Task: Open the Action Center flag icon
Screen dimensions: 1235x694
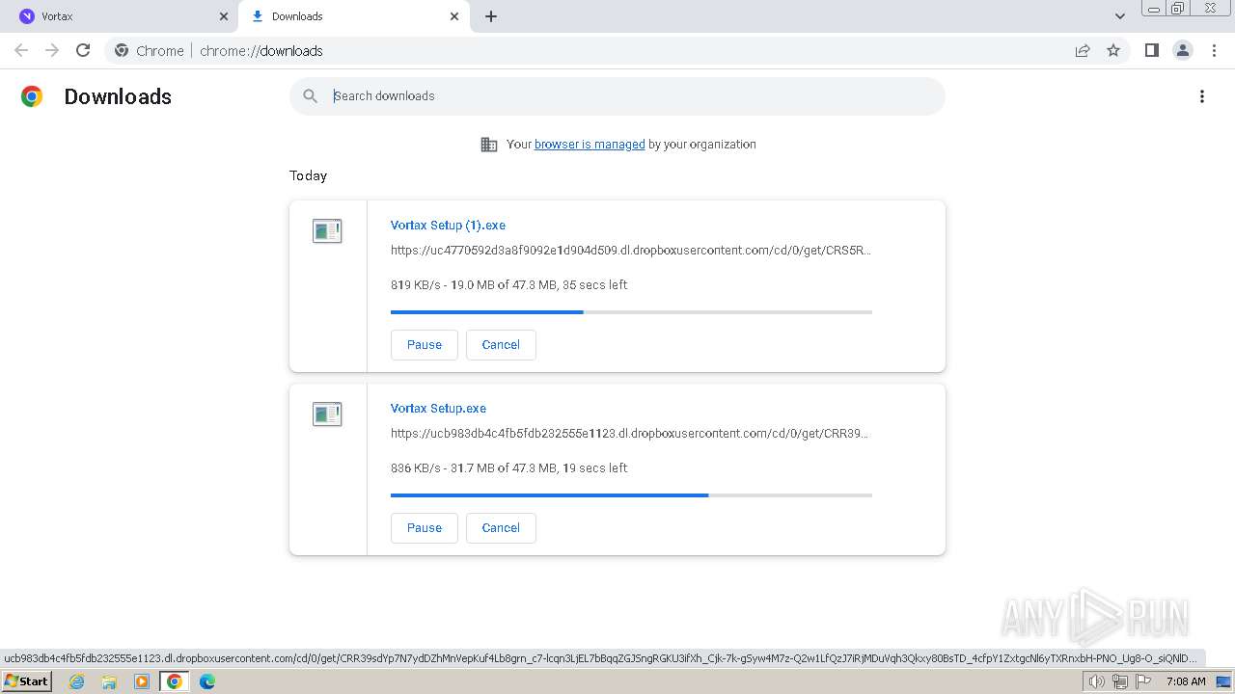Action: coord(1143,681)
